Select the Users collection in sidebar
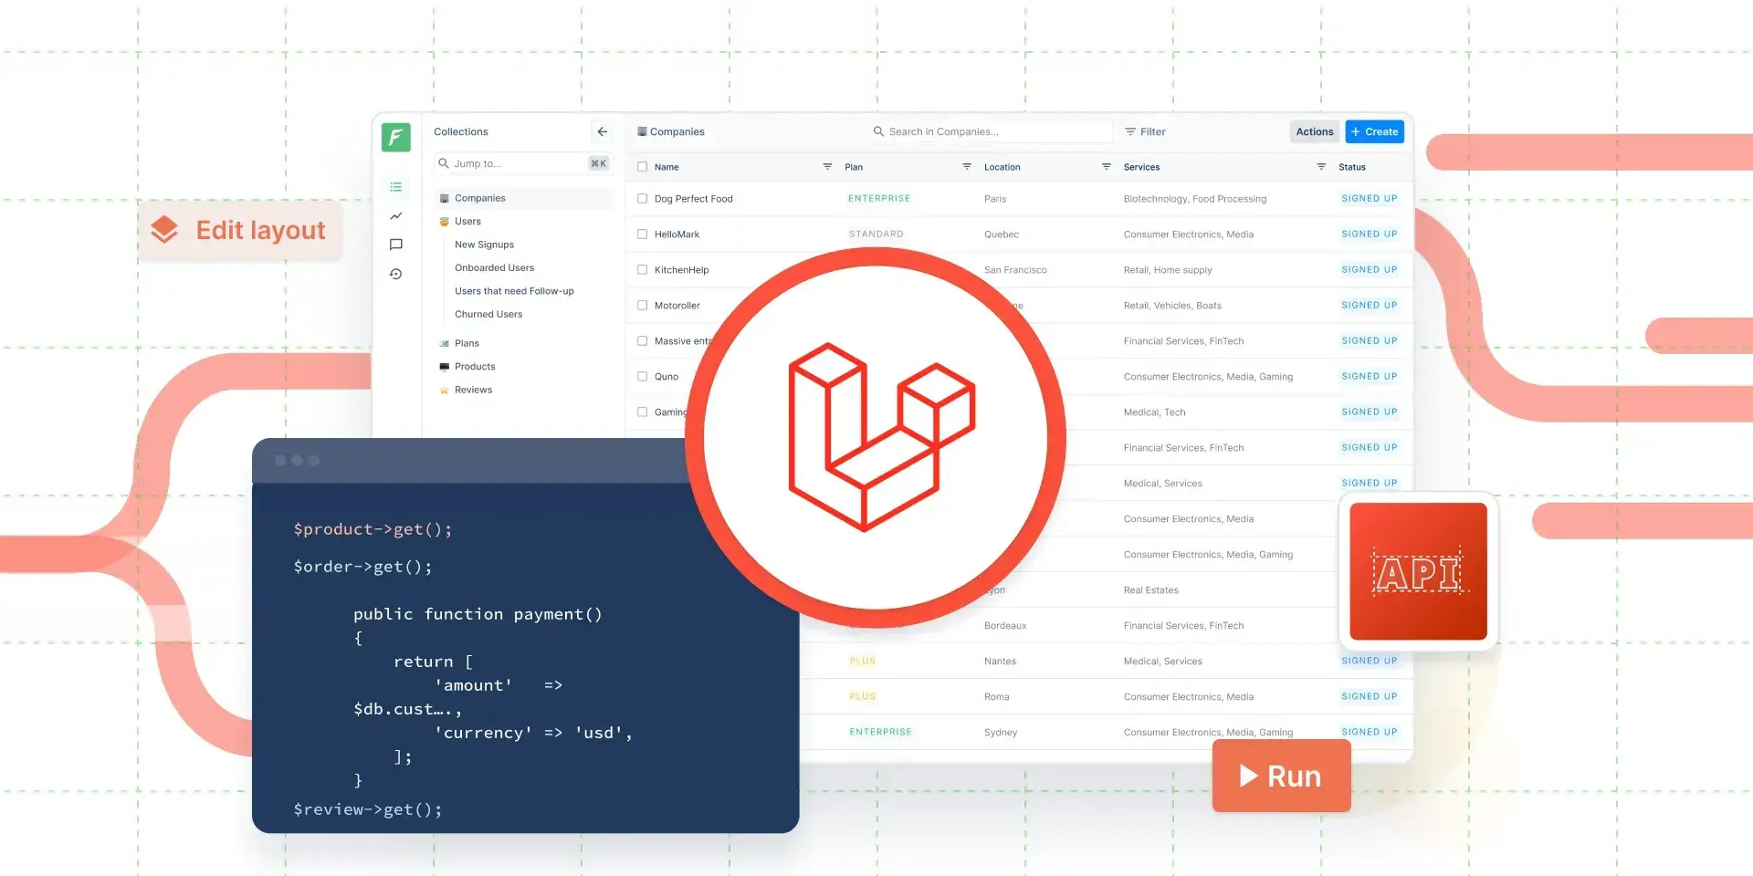This screenshot has height=876, width=1753. (x=467, y=221)
